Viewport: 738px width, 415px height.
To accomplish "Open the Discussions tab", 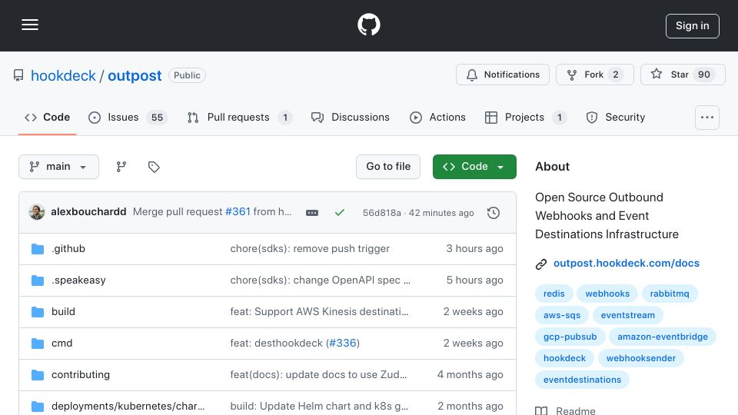I will (351, 117).
